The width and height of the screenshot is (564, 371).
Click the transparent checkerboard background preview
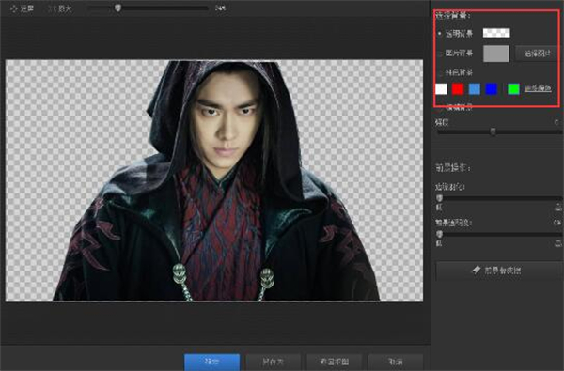pos(496,33)
